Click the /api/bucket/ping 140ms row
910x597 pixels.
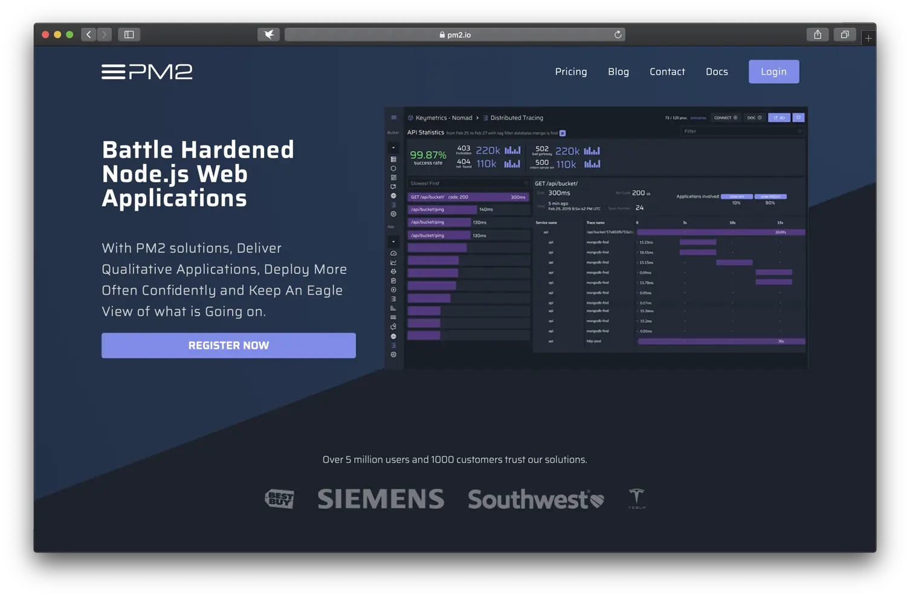[468, 209]
